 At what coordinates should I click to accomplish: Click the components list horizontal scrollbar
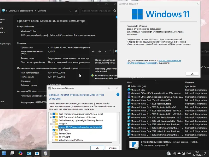point(82,142)
